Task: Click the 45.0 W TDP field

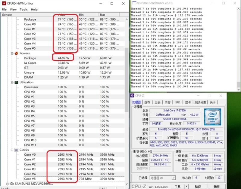Action: tap(194, 115)
